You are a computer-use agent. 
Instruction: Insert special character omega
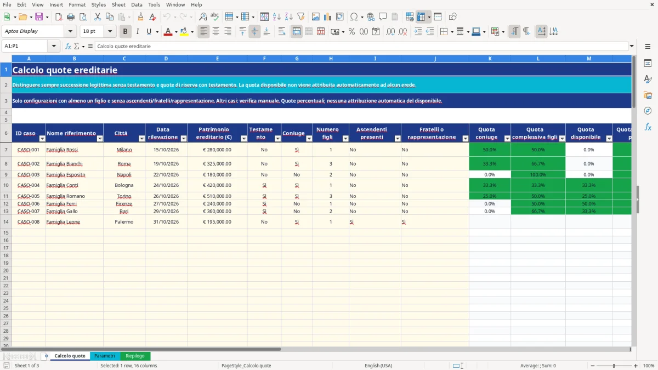tap(354, 16)
